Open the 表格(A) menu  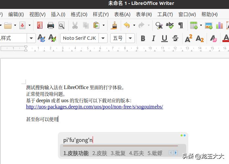122,14
